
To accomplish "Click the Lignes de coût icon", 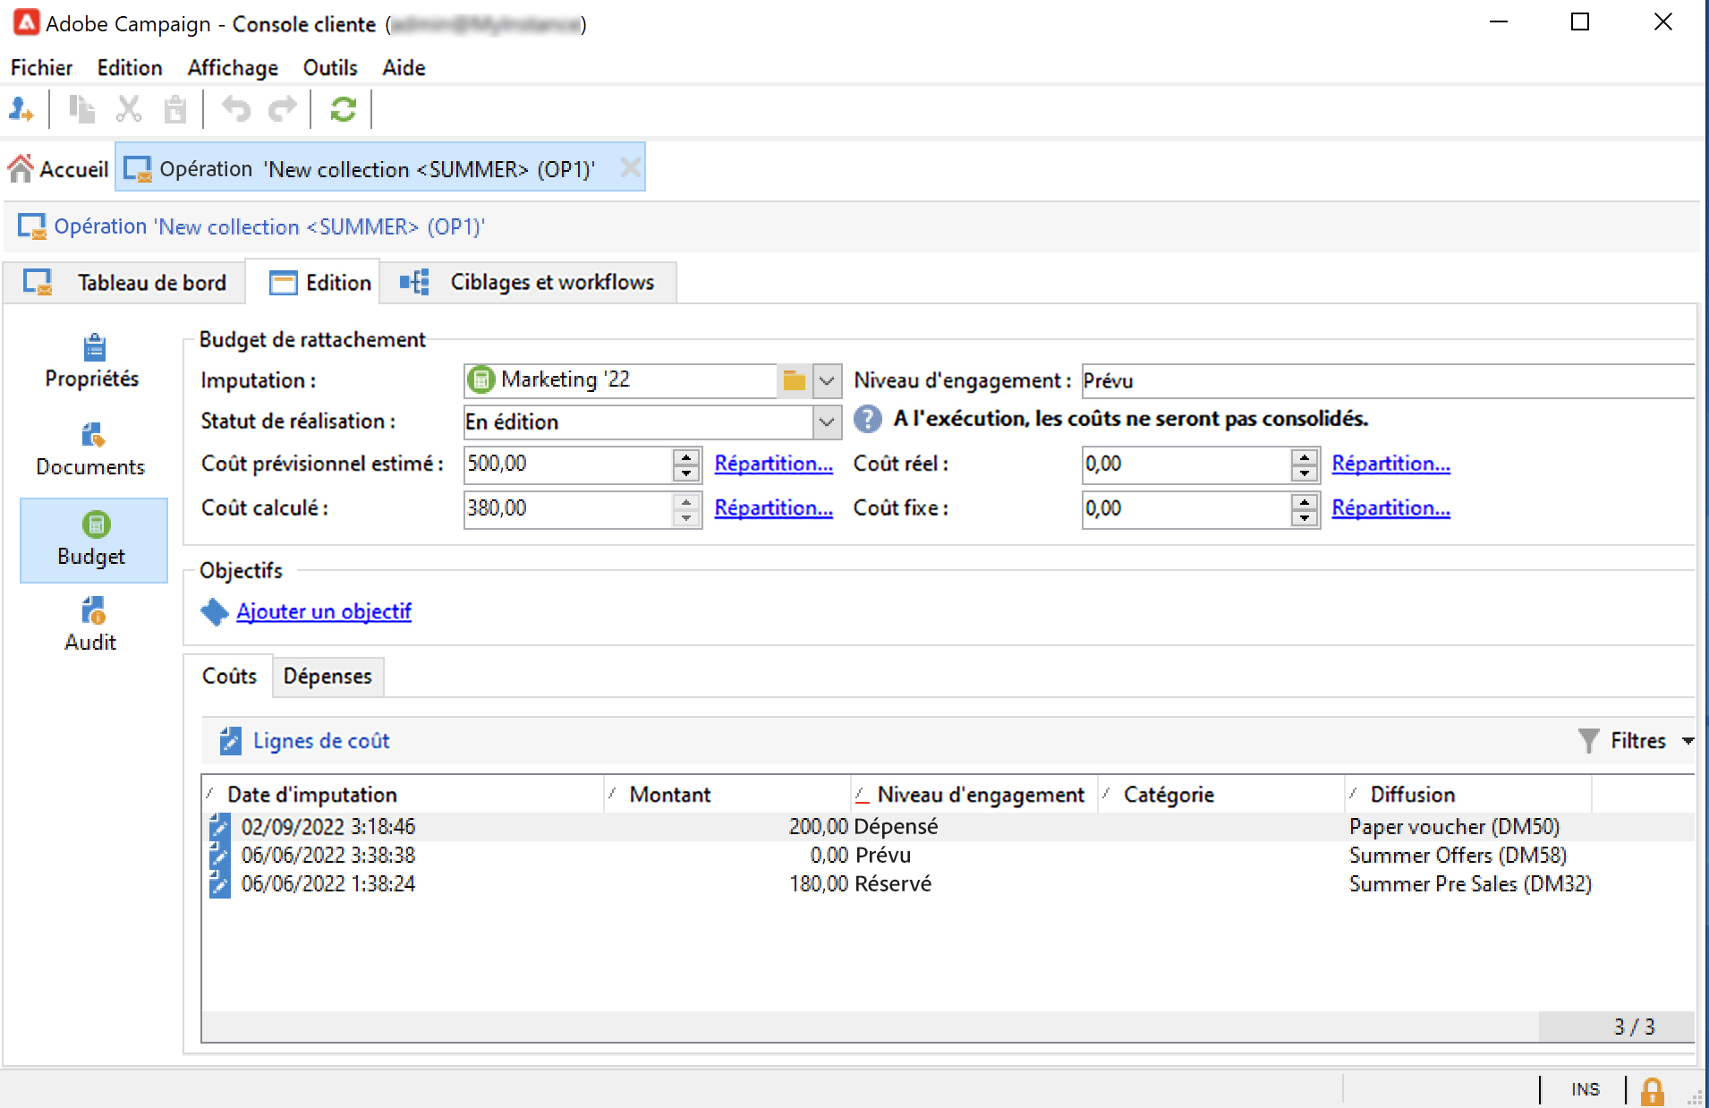I will click(x=230, y=740).
